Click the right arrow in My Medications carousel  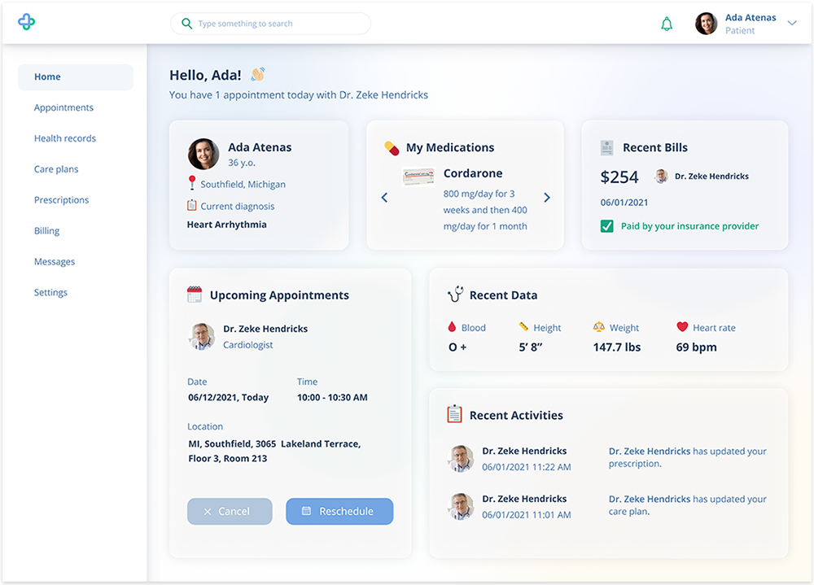(547, 197)
